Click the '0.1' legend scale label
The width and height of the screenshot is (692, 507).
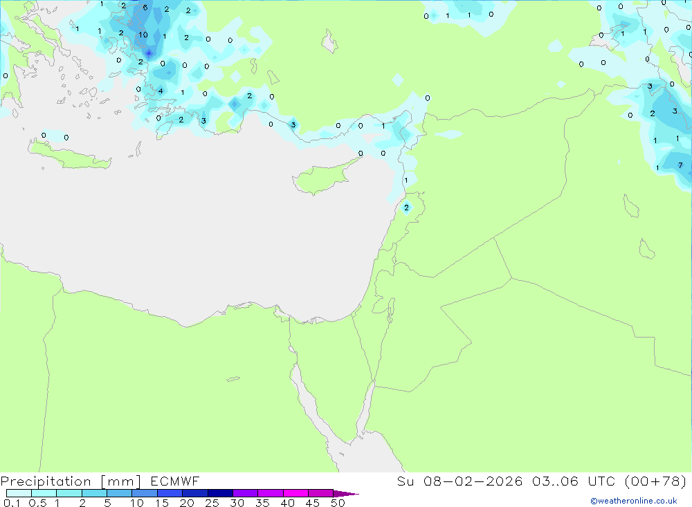click(12, 503)
